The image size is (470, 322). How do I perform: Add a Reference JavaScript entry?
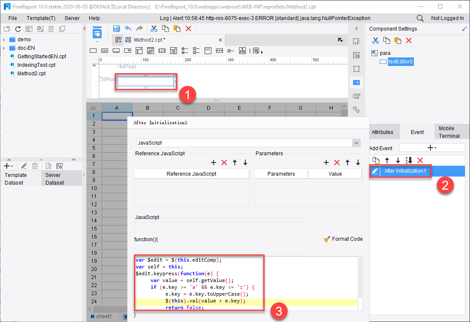(214, 162)
